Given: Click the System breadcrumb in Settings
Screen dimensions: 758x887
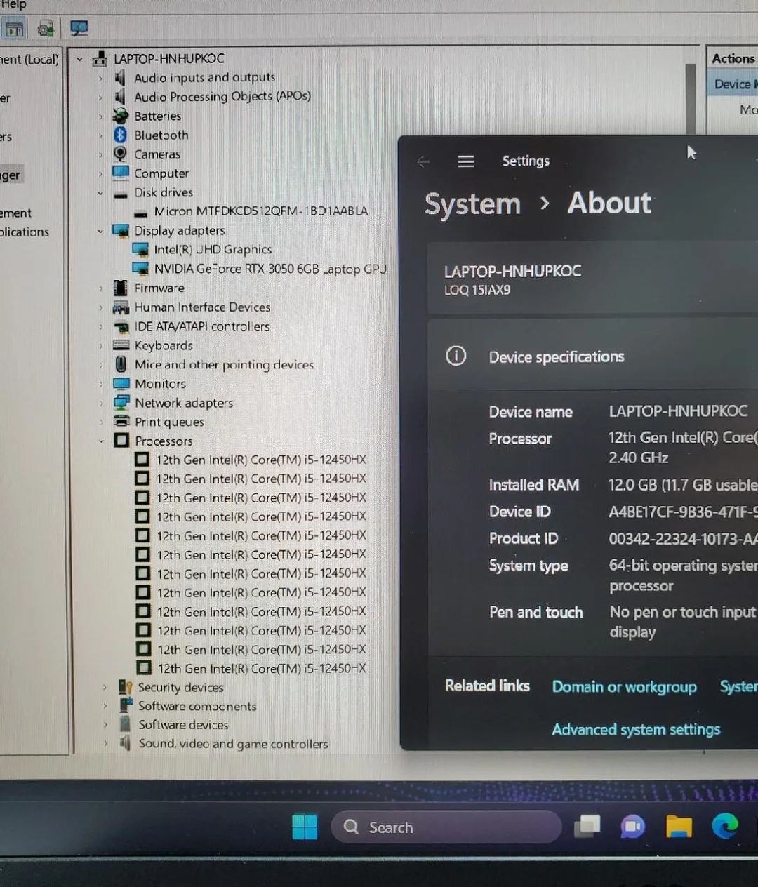Looking at the screenshot, I should [x=472, y=204].
